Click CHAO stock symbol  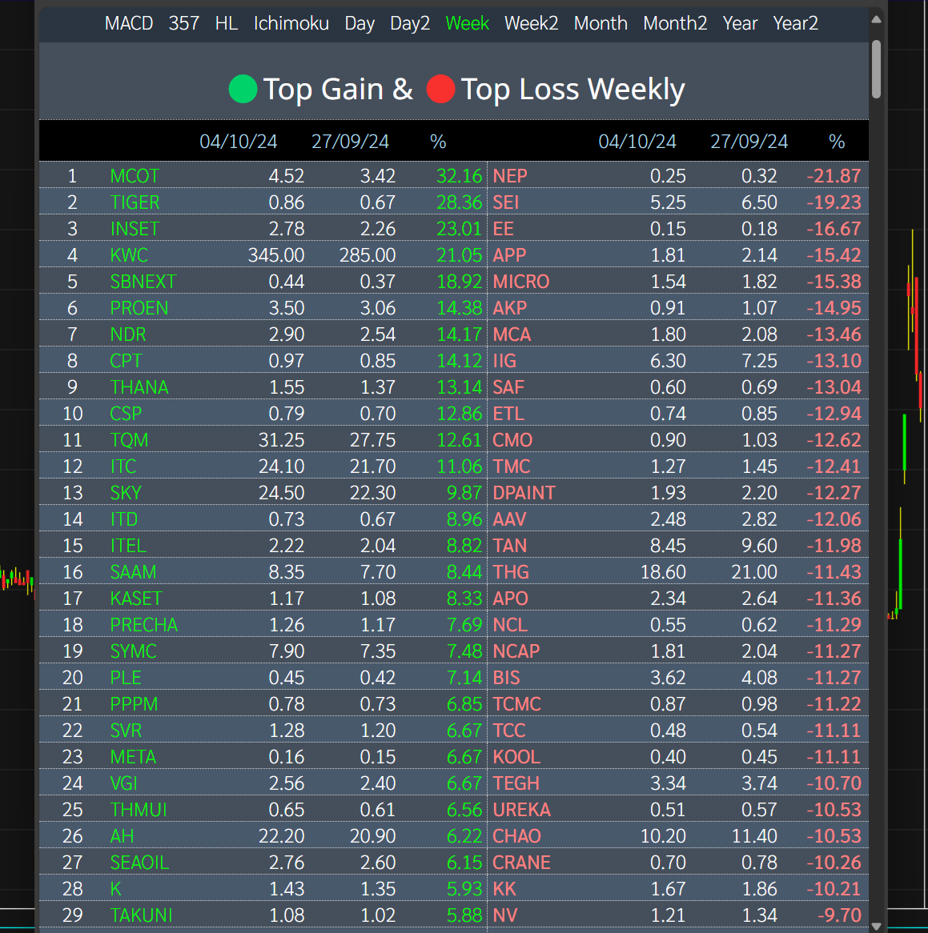[x=516, y=836]
